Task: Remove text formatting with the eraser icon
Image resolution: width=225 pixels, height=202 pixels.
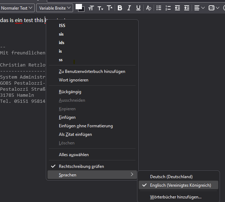Action: tap(148, 8)
